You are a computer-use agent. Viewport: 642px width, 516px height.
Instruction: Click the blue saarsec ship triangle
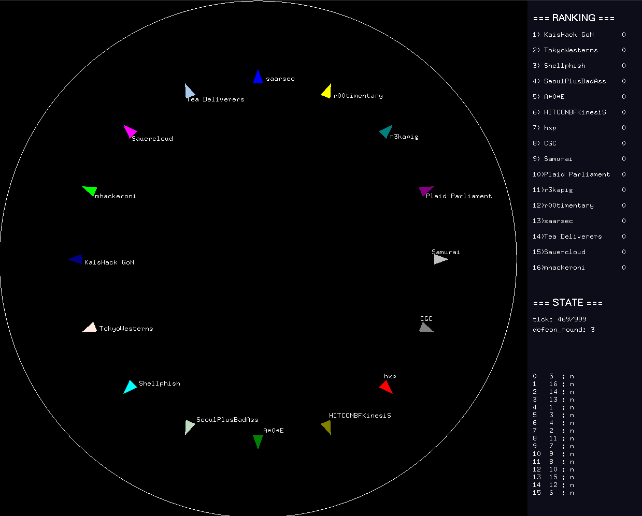pos(258,78)
